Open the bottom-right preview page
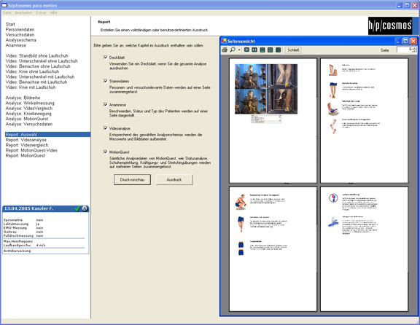This screenshot has width=420, height=325. click(365, 249)
